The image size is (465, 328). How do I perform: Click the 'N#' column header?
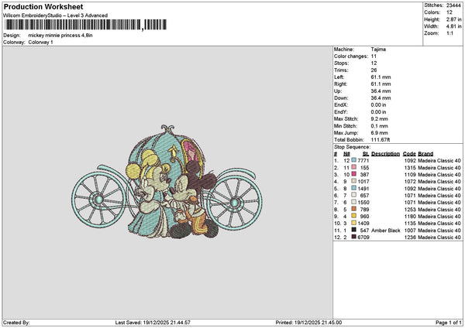coord(346,154)
